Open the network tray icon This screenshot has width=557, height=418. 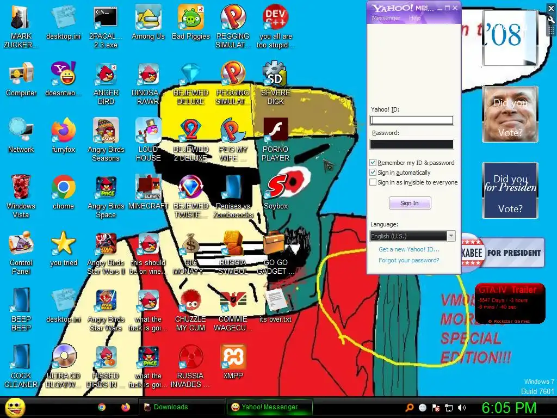click(449, 408)
